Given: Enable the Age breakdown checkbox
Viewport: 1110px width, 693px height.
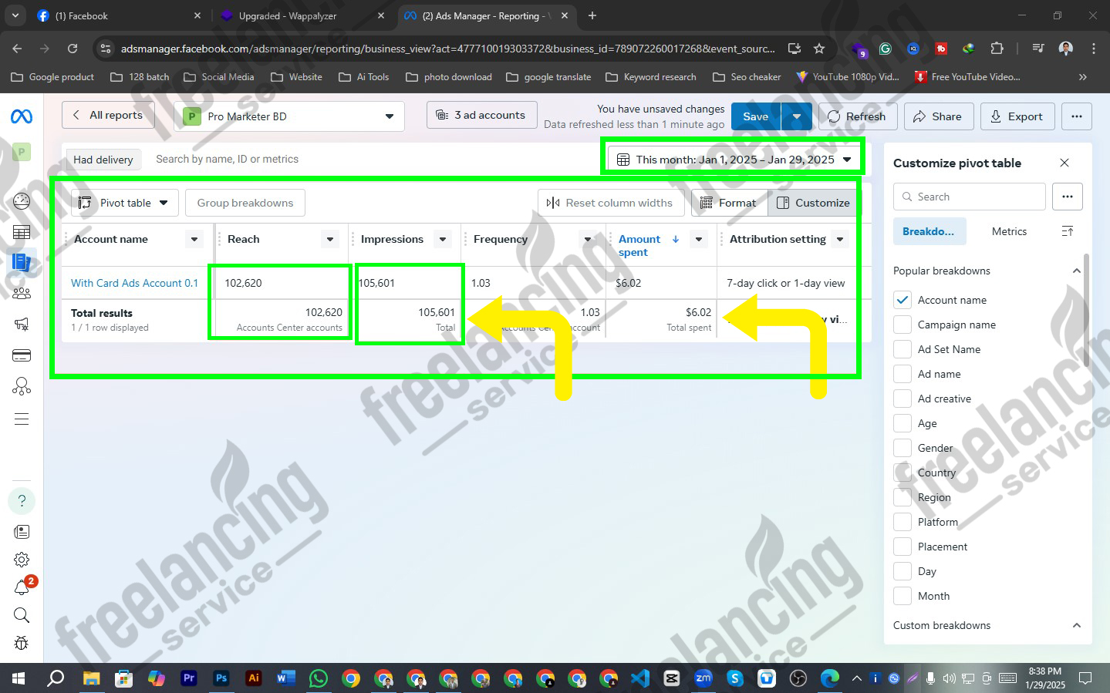Looking at the screenshot, I should pos(903,423).
